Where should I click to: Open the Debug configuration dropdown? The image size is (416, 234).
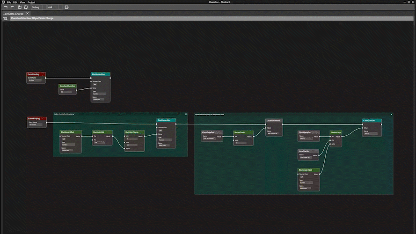pos(38,7)
